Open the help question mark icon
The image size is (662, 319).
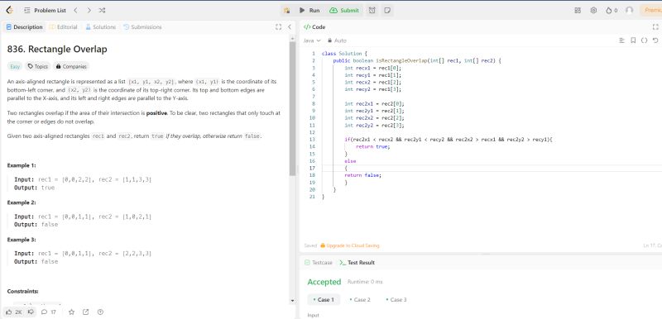pos(100,312)
